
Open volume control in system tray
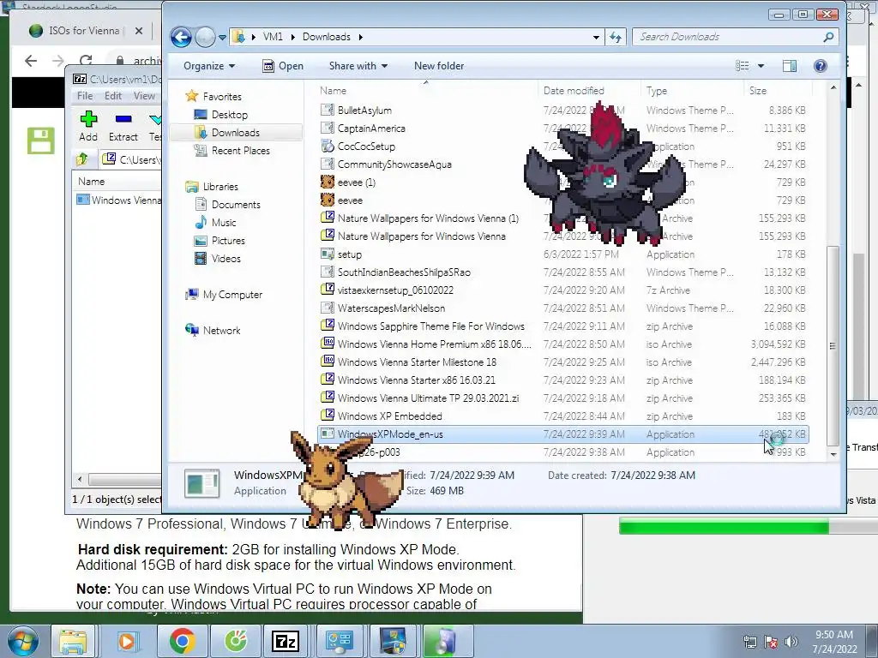point(791,642)
